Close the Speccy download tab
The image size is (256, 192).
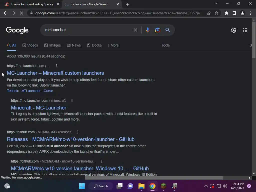[x=58, y=4]
